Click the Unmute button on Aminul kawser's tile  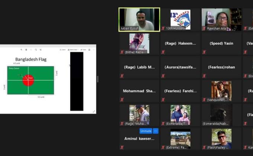[x=146, y=131]
